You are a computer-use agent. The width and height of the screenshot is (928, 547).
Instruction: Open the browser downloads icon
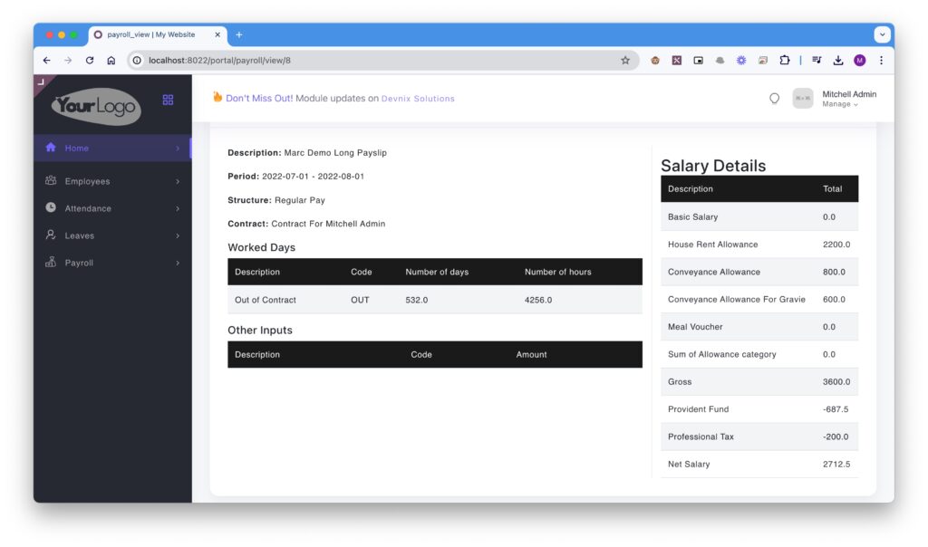pyautogui.click(x=838, y=61)
